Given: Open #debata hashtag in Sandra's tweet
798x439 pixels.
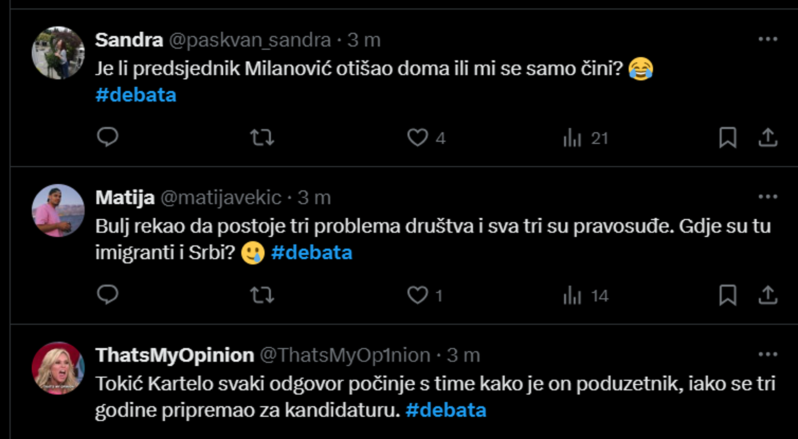Looking at the screenshot, I should point(136,95).
